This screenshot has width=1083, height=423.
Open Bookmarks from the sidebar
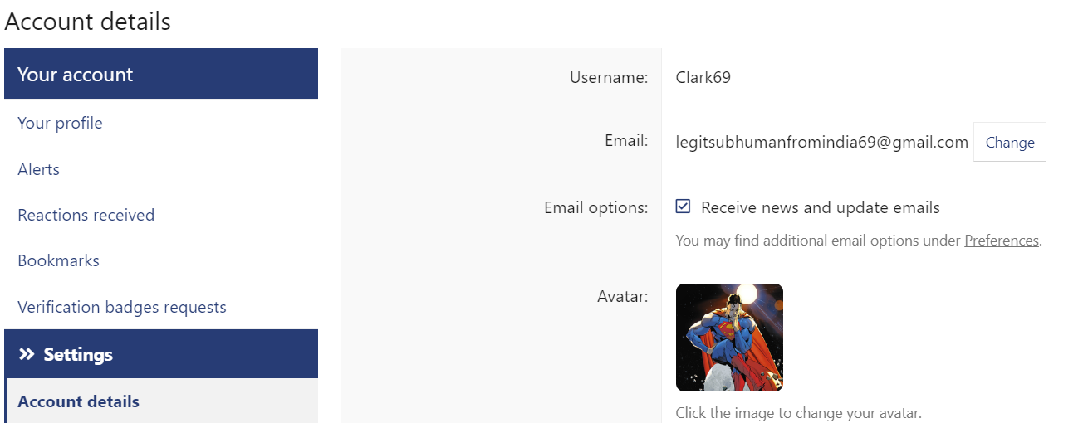coord(58,260)
